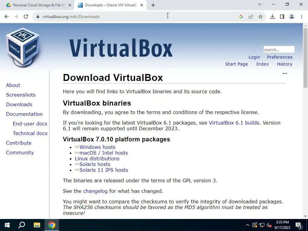The image size is (308, 231).
Task: Open the changelog link
Action: point(95,191)
